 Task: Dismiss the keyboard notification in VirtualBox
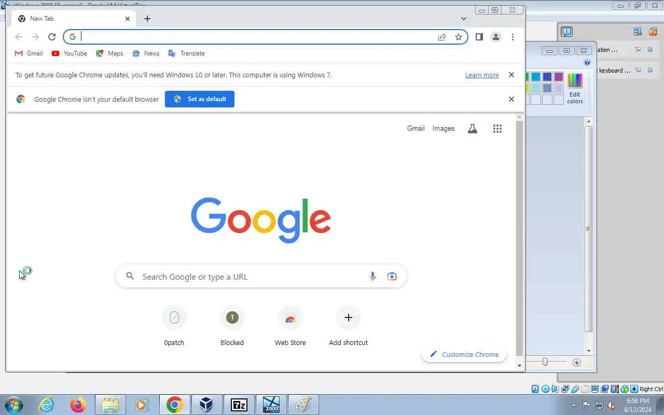point(650,70)
